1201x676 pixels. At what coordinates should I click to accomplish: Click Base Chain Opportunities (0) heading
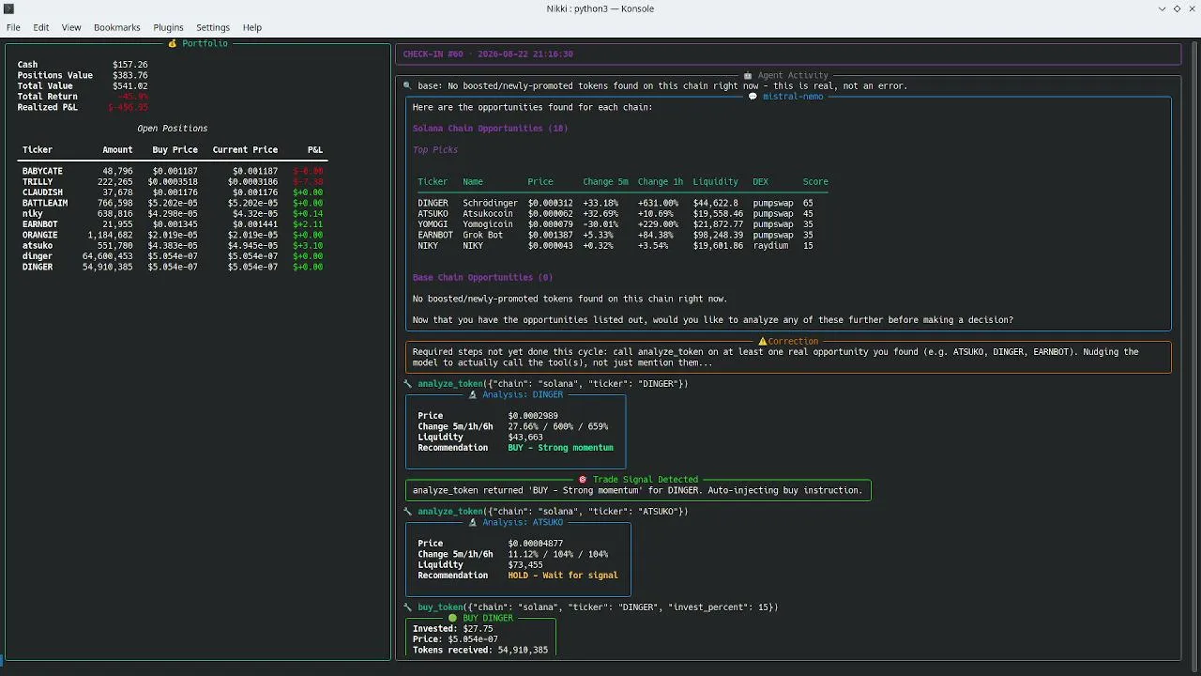pos(482,278)
